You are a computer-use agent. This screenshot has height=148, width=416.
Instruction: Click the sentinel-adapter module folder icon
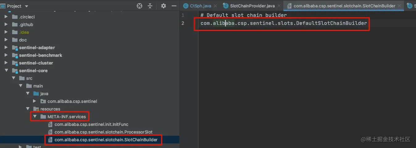point(15,48)
